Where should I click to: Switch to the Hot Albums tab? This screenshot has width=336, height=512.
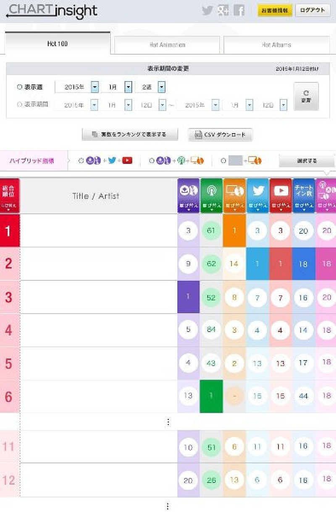[x=278, y=45]
